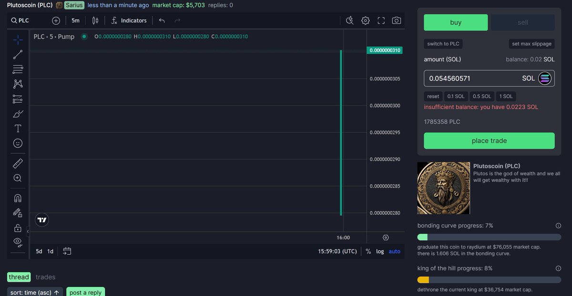Image resolution: width=572 pixels, height=296 pixels.
Task: Select the crosshair cursor tool
Action: (18, 39)
